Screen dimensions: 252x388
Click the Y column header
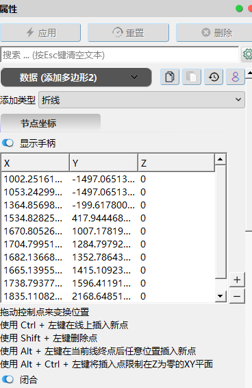pos(103,163)
